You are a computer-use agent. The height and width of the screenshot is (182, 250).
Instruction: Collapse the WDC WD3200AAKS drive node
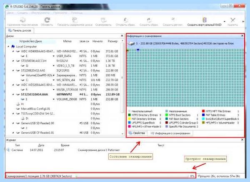click(x=13, y=85)
